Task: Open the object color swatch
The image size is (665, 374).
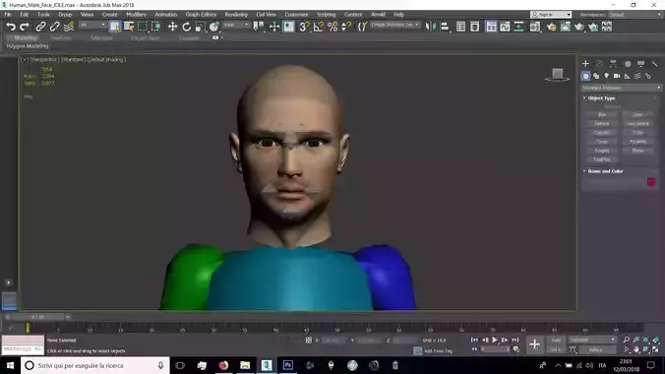Action: [651, 182]
